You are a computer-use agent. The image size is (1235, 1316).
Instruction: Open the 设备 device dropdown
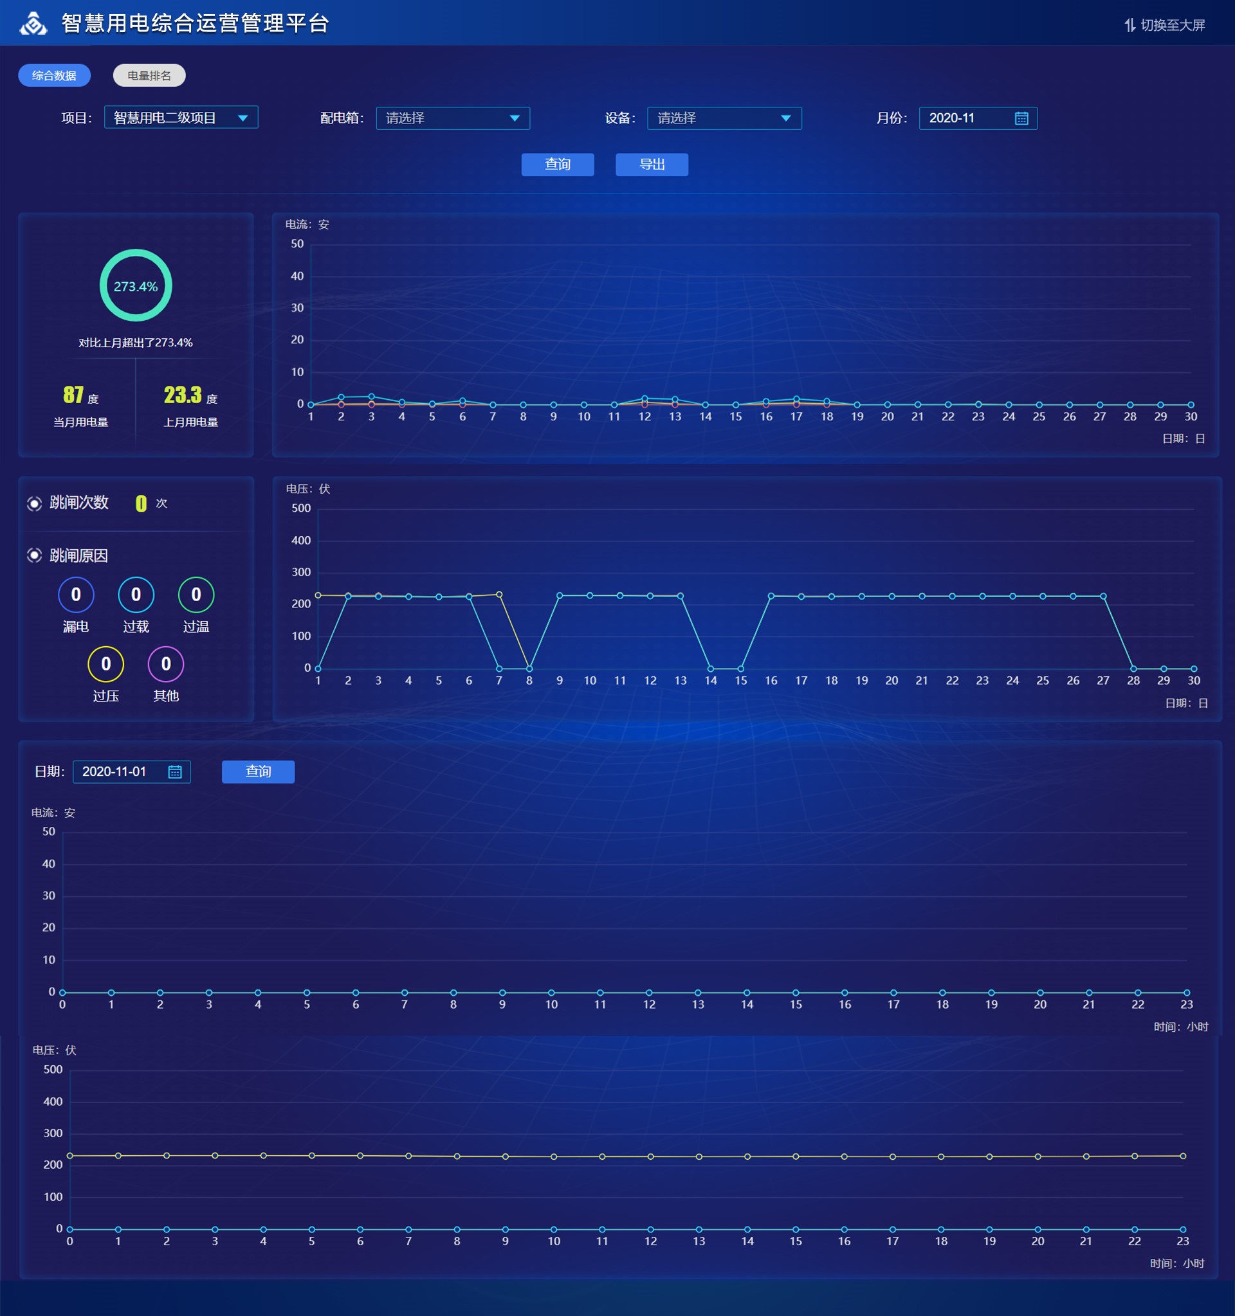tap(724, 118)
